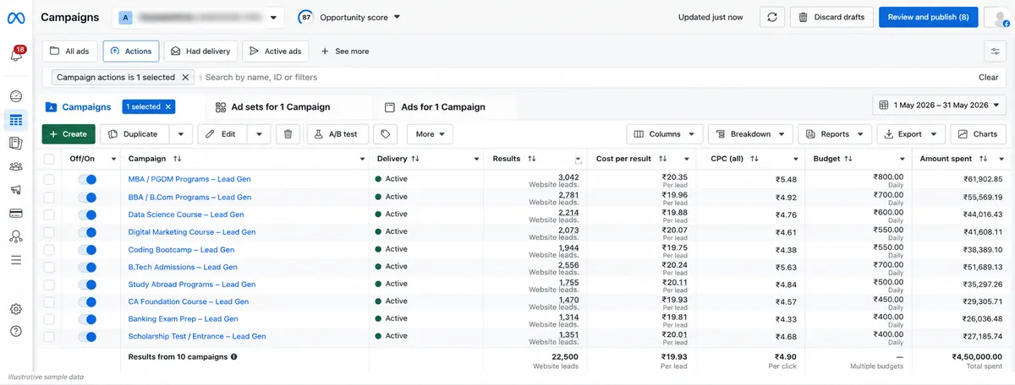Image resolution: width=1015 pixels, height=385 pixels.
Task: Click the Discard drafts button
Action: 831,17
